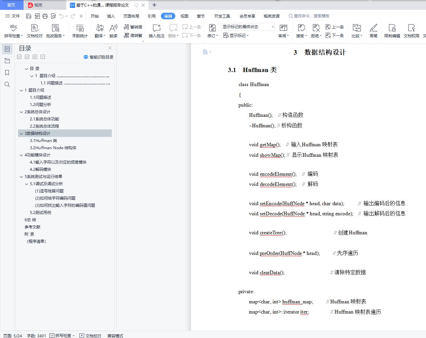Jump to 4.2解码模块 in outline
426x338 pixels.
click(x=41, y=169)
